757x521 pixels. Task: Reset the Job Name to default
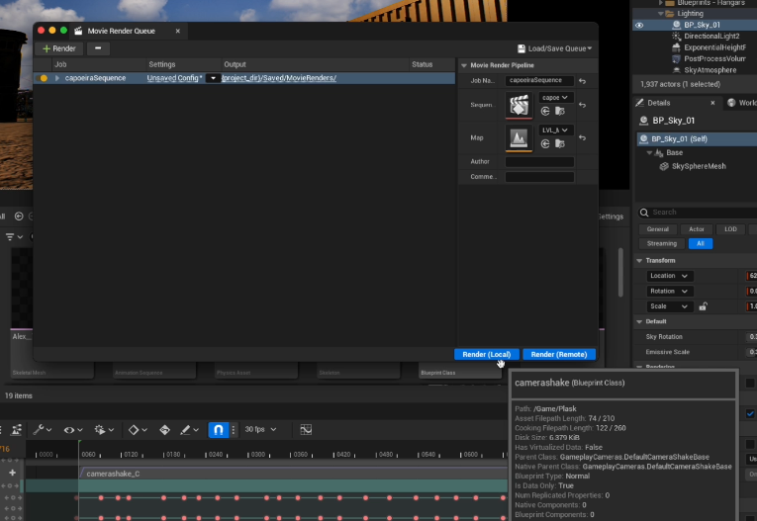coord(582,81)
